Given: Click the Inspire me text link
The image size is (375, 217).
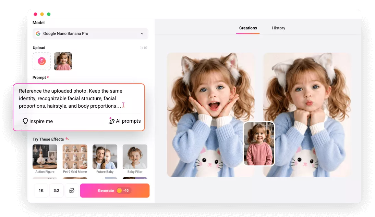Looking at the screenshot, I should point(41,121).
